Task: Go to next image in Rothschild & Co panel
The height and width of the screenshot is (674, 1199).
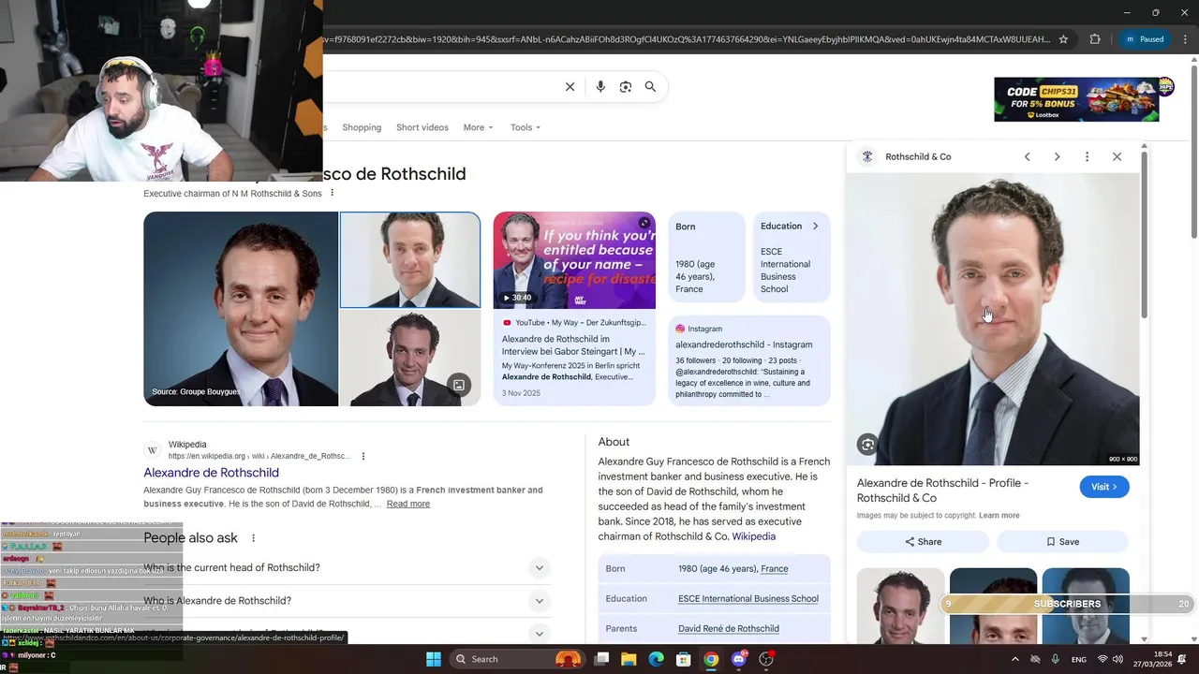Action: (x=1057, y=156)
